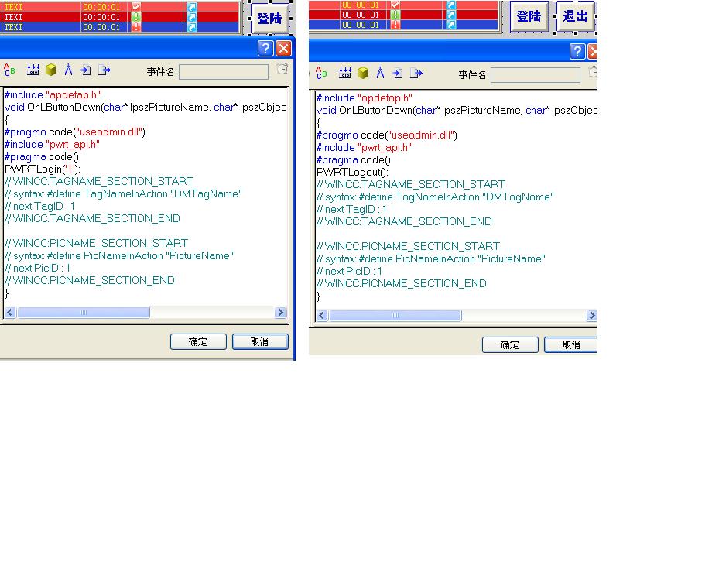712x582 pixels.
Task: Click the 1010 compile icon in left editor
Action: [x=33, y=70]
